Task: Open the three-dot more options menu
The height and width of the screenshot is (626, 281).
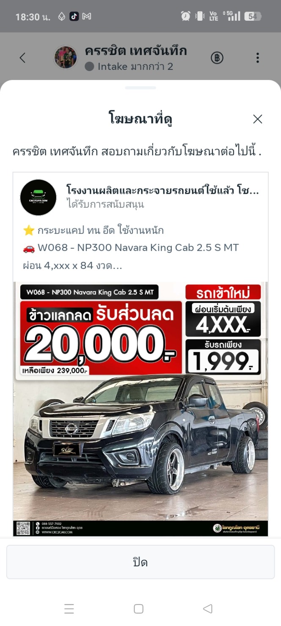Action: point(257,58)
